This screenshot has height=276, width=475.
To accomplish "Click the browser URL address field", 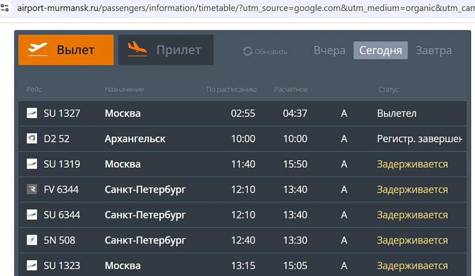I will pyautogui.click(x=243, y=8).
